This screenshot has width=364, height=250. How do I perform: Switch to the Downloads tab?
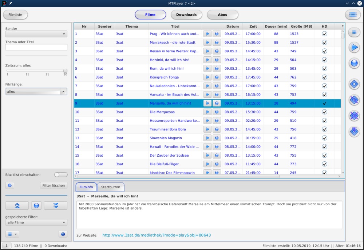pyautogui.click(x=186, y=15)
